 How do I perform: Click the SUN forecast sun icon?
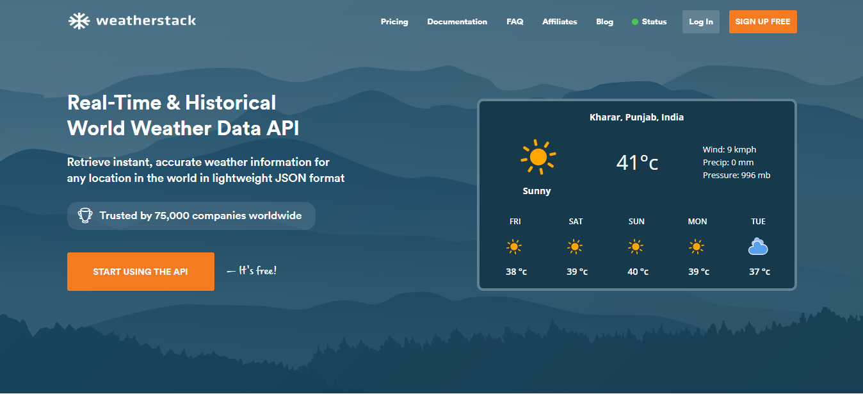(636, 247)
